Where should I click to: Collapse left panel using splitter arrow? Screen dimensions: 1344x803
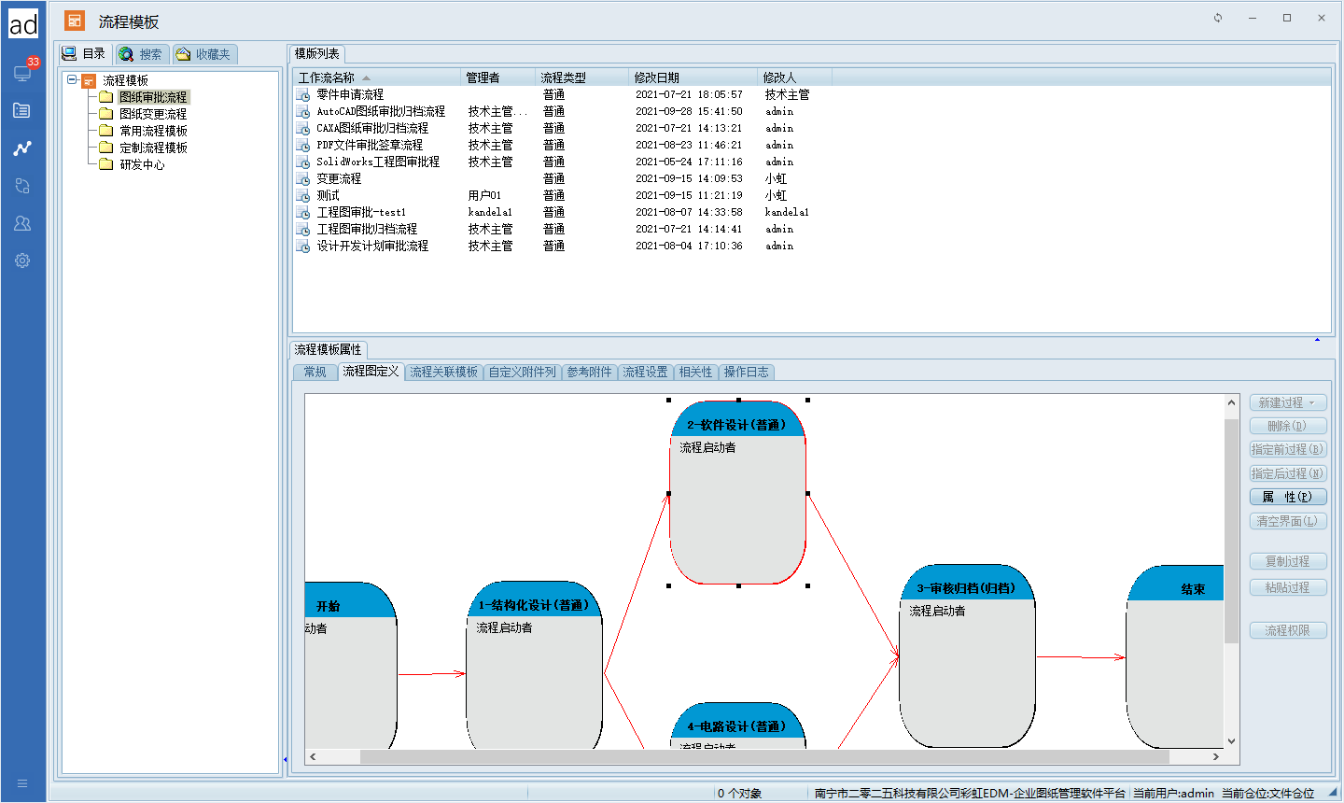click(x=285, y=759)
